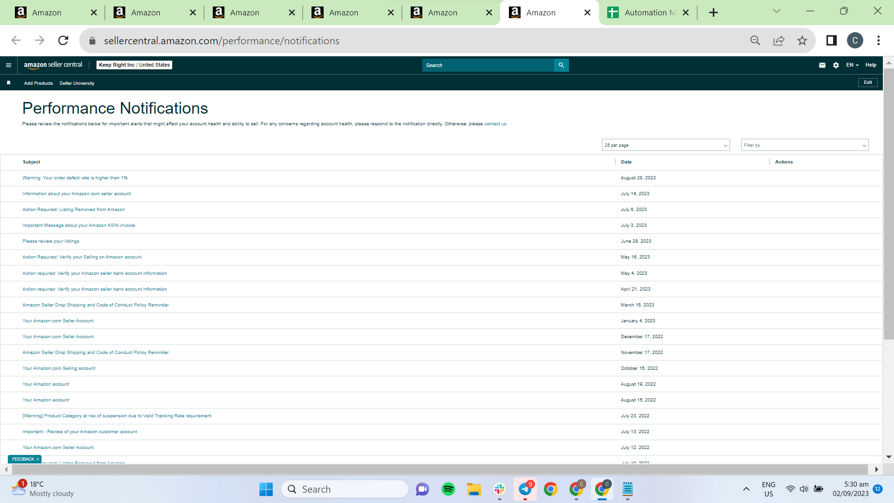Open a new browser tab
This screenshot has width=894, height=503.
(713, 13)
